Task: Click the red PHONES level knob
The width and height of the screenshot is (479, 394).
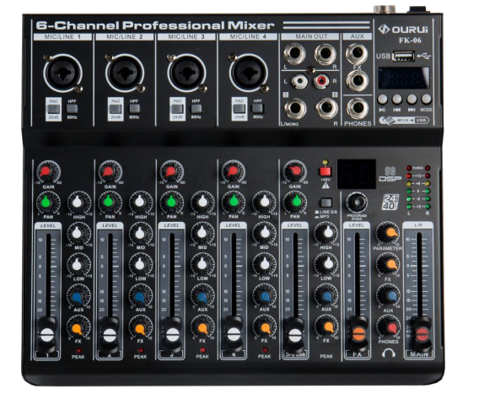Action: 389,327
